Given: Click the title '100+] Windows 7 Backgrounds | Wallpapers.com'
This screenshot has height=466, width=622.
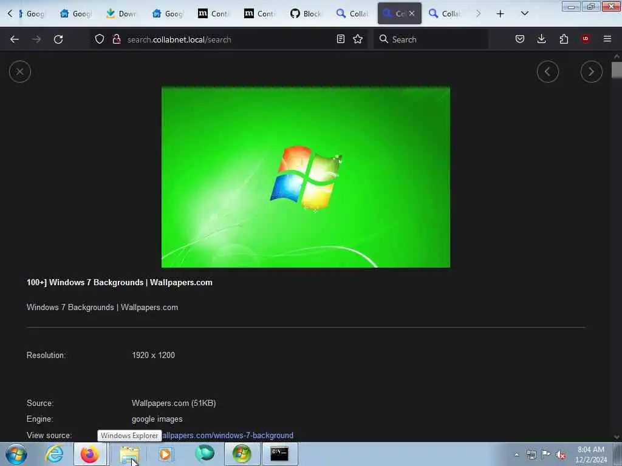Looking at the screenshot, I should pos(120,283).
